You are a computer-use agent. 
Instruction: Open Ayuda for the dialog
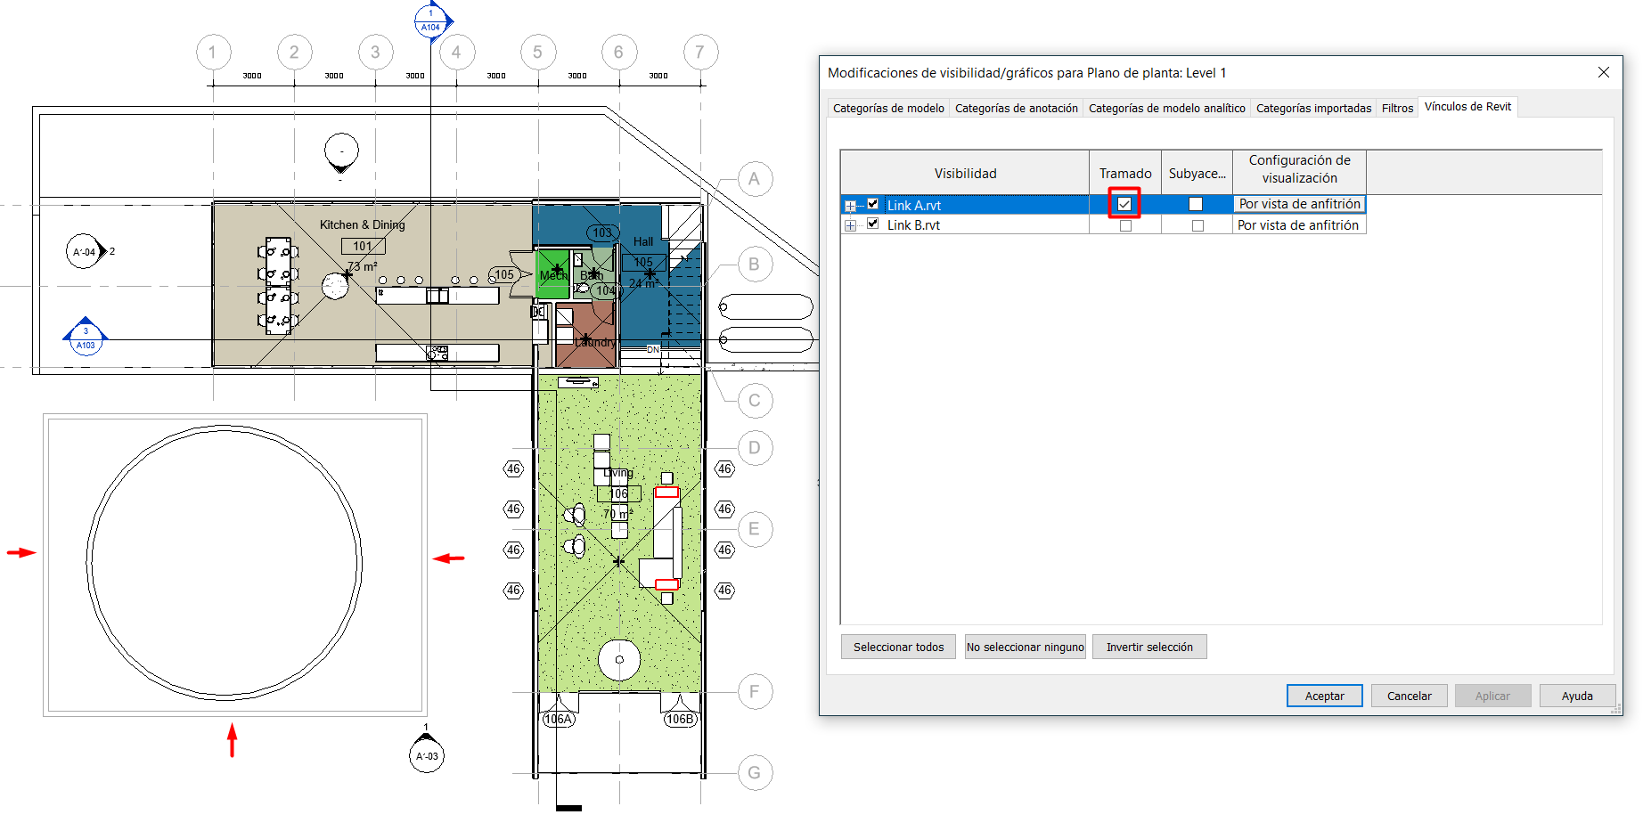pyautogui.click(x=1577, y=696)
